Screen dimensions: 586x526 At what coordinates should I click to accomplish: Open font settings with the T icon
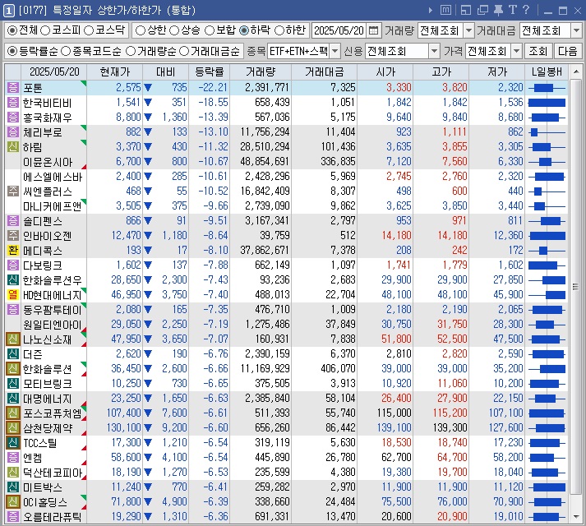512,10
